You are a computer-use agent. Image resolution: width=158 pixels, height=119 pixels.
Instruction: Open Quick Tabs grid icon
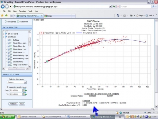click(12, 16)
